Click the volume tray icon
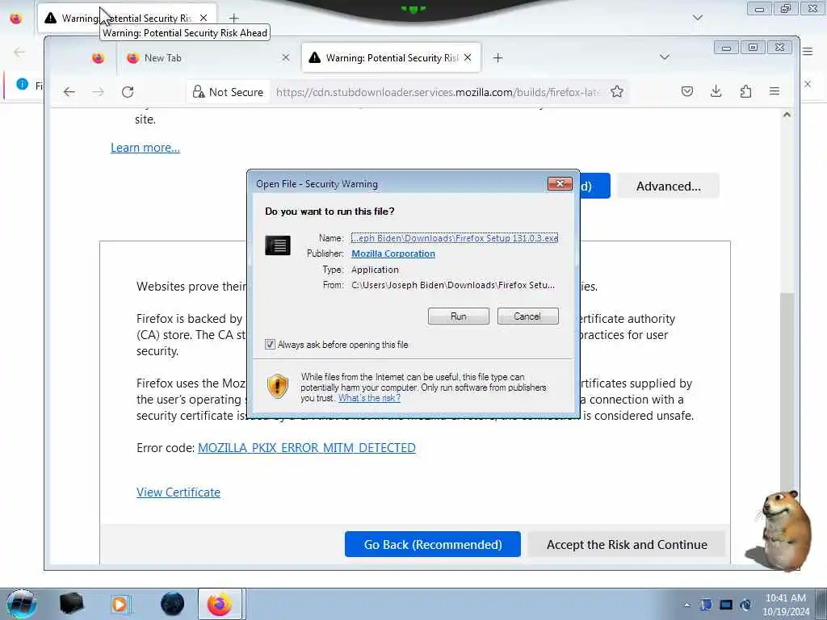This screenshot has height=620, width=827. click(745, 605)
